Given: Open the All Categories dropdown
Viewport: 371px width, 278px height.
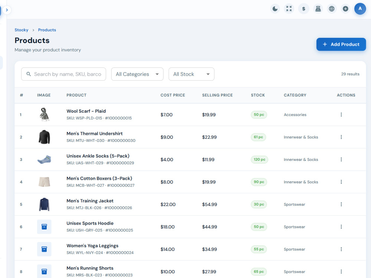Looking at the screenshot, I should click(x=137, y=74).
